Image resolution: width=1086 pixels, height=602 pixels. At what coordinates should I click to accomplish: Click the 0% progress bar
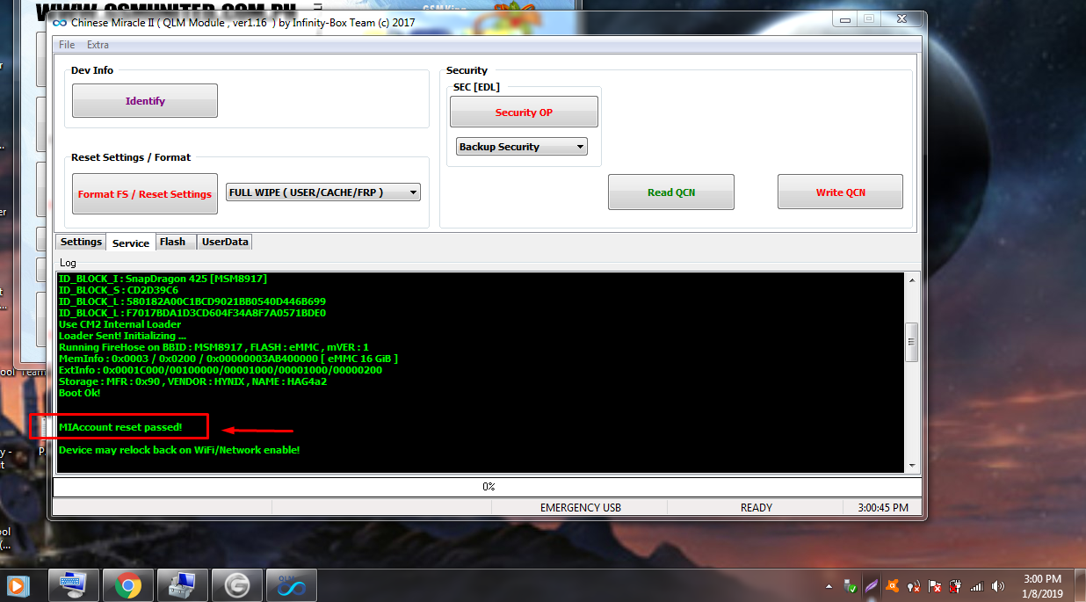tap(488, 486)
